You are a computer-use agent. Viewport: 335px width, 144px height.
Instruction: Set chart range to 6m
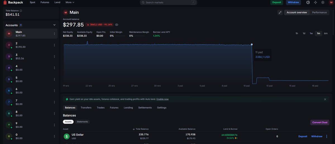[x=326, y=33]
